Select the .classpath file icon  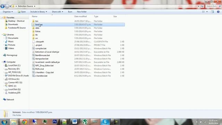[x=33, y=42]
